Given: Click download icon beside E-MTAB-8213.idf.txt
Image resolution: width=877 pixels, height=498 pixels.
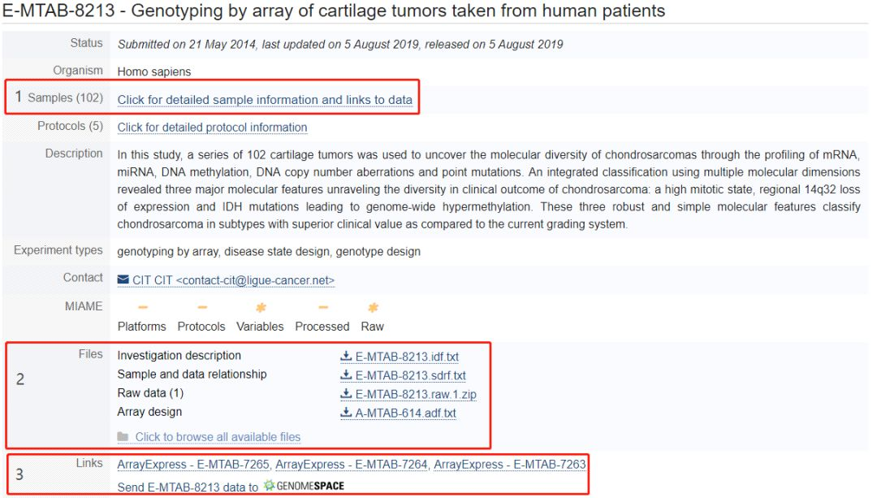Looking at the screenshot, I should tap(346, 356).
